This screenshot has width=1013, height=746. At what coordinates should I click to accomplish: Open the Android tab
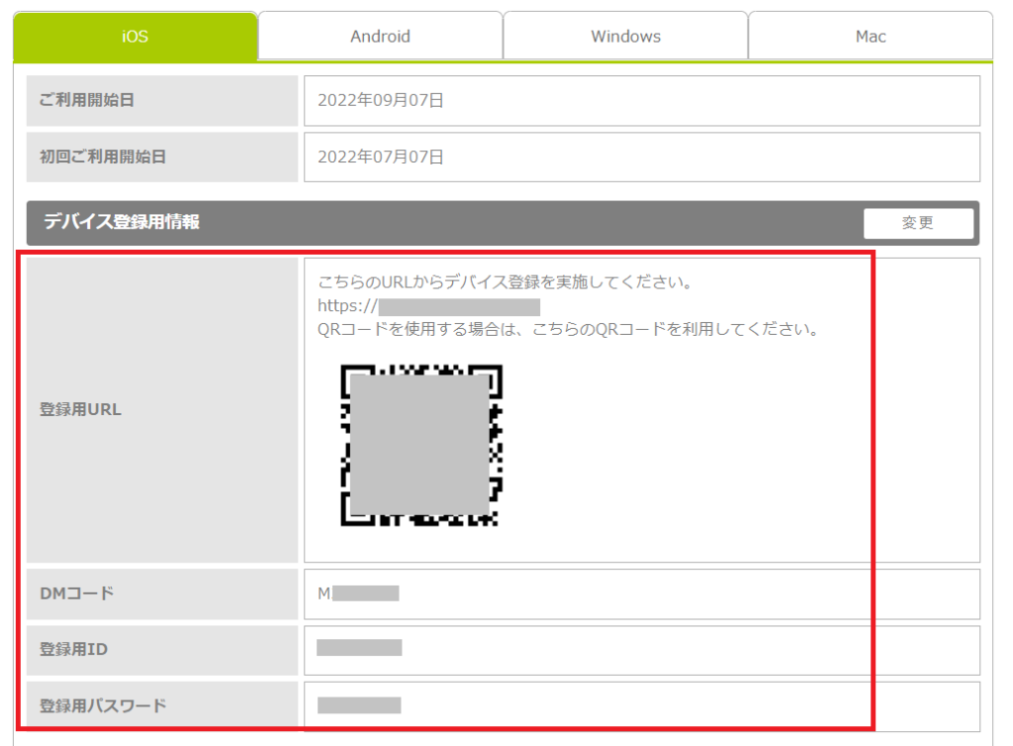tap(381, 37)
